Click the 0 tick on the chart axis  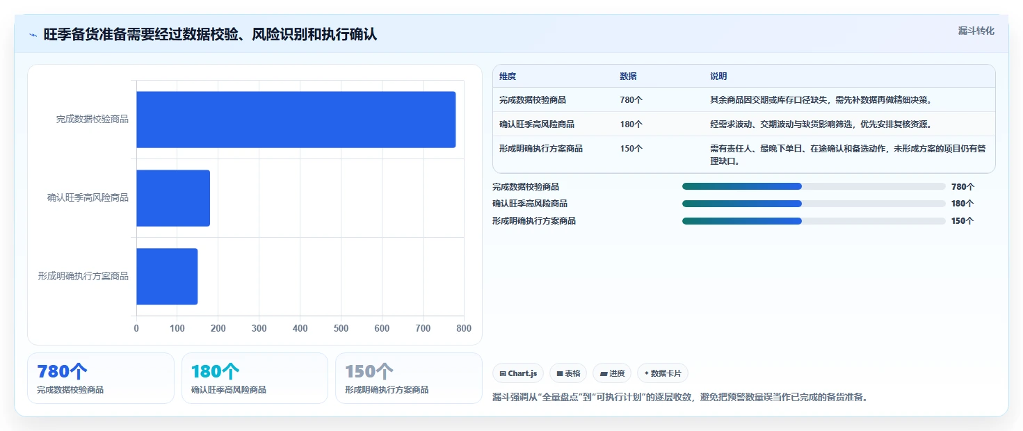coord(136,328)
